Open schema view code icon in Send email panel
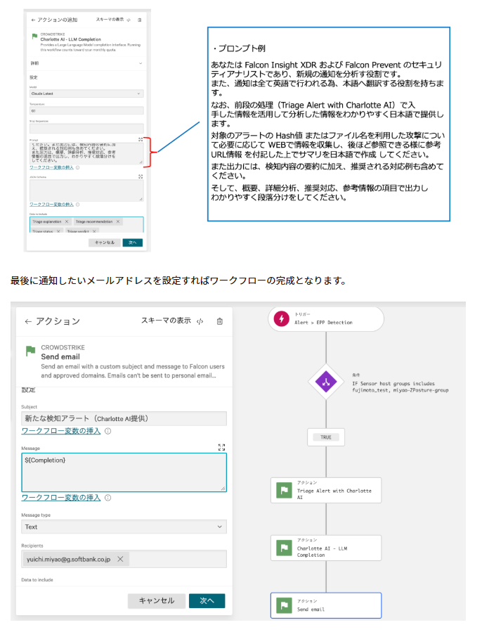This screenshot has width=482, height=639. [x=200, y=321]
